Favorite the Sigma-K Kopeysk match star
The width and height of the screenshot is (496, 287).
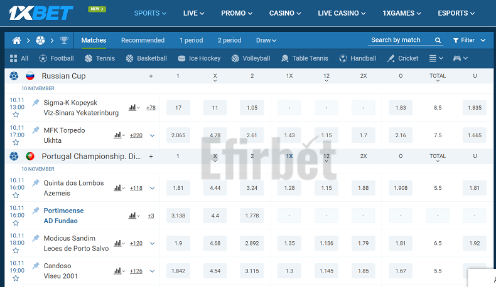pos(16,115)
